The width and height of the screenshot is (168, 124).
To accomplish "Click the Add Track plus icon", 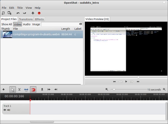I will [4, 89].
